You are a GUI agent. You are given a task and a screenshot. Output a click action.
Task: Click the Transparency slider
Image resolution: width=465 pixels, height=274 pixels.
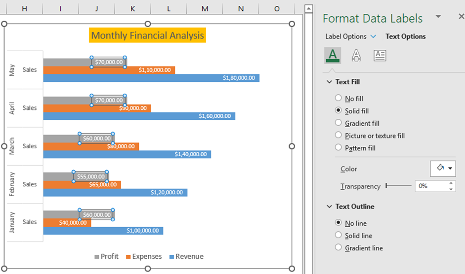pos(398,186)
